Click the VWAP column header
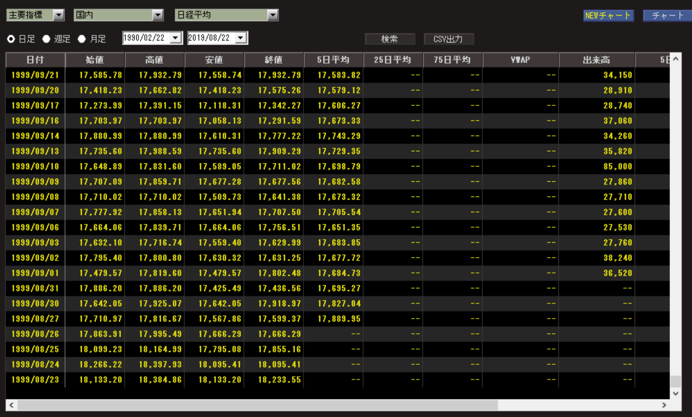This screenshot has height=417, width=692. pyautogui.click(x=521, y=60)
